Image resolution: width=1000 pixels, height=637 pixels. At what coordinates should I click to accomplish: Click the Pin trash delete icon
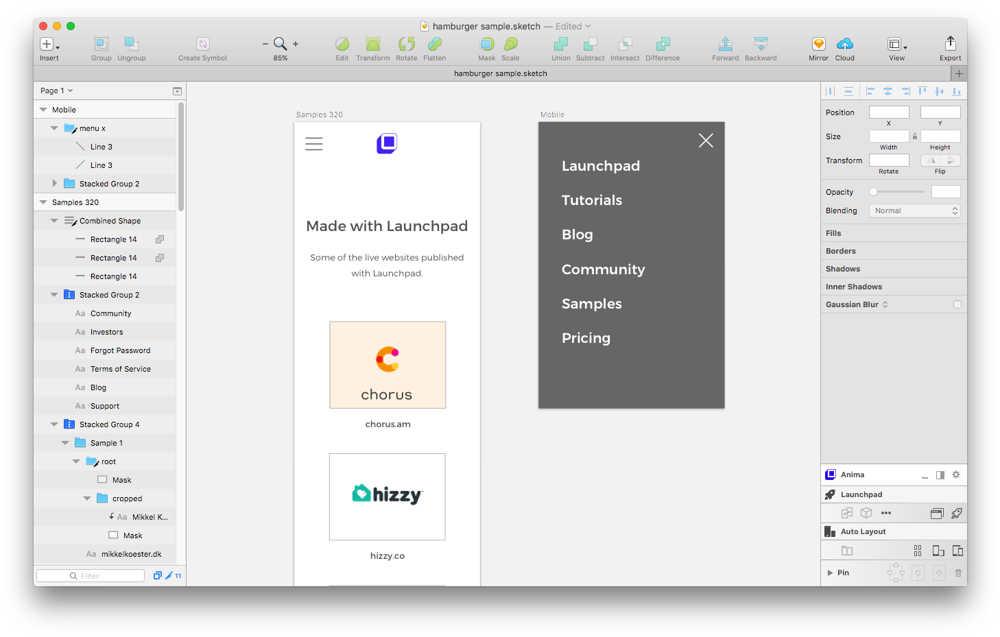(958, 573)
